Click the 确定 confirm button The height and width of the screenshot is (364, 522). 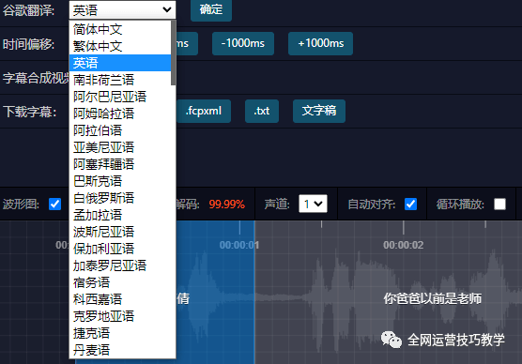coord(211,9)
